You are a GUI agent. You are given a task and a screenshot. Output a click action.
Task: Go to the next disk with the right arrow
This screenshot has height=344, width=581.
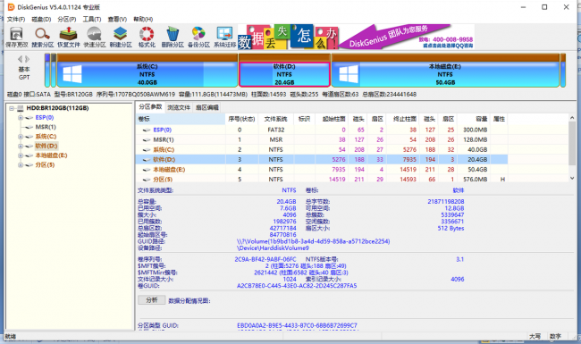tap(28, 59)
